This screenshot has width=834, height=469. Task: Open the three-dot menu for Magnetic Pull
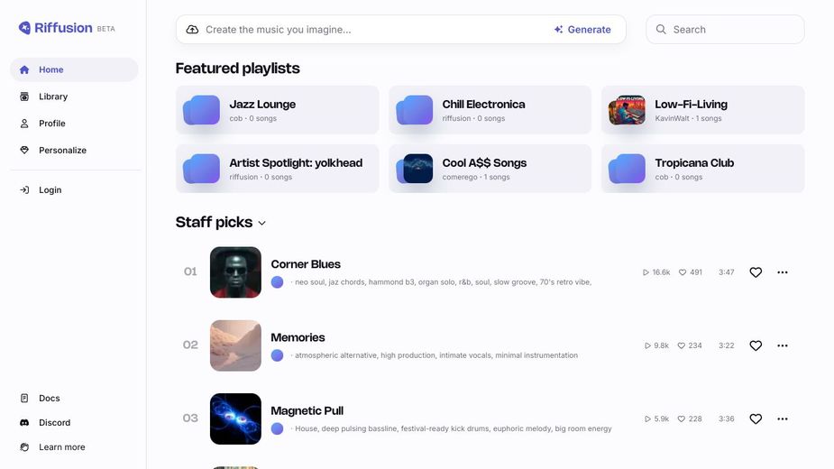coord(782,418)
